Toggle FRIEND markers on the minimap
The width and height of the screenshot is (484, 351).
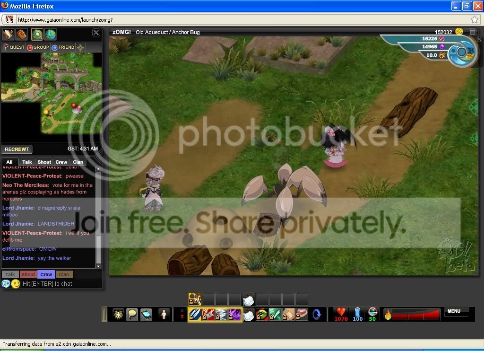(x=63, y=47)
